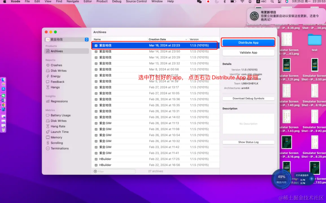Select archive dated Feb 27, 2024 at 10:05
Viewport: 326px width, 203px height.
[x=156, y=93]
